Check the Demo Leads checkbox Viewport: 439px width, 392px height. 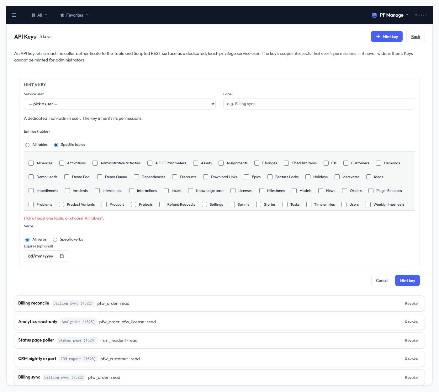tap(31, 177)
